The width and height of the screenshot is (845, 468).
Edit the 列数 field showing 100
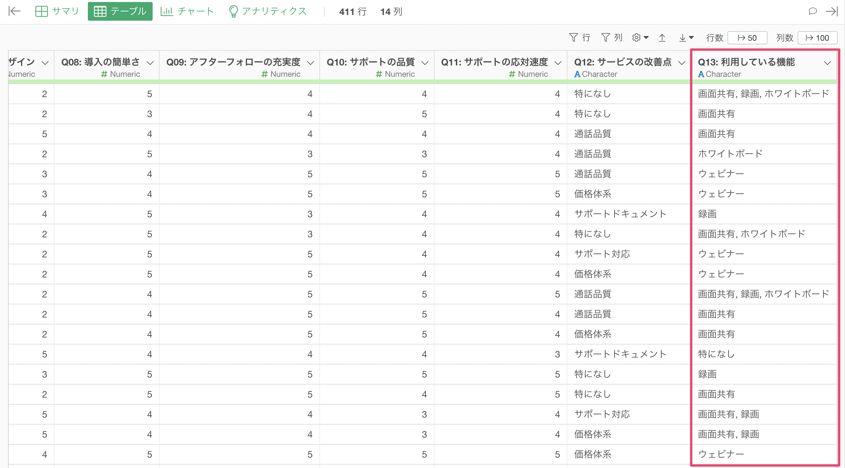[x=817, y=38]
